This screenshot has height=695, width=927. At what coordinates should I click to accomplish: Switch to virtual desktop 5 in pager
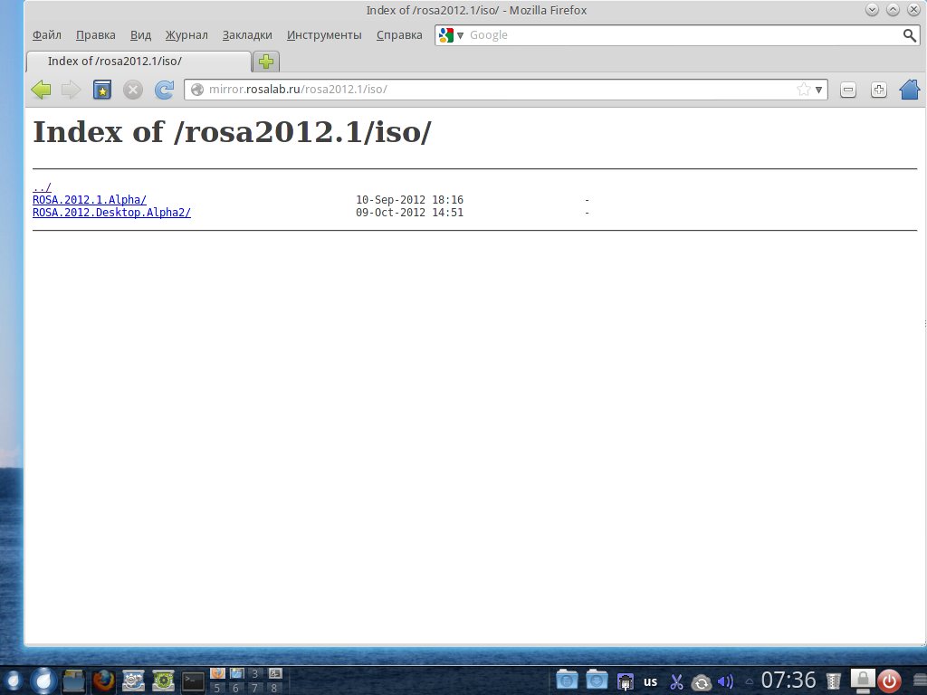217,688
